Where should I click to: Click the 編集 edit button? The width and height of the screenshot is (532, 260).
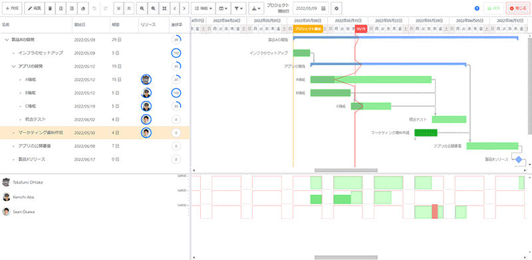(x=35, y=8)
